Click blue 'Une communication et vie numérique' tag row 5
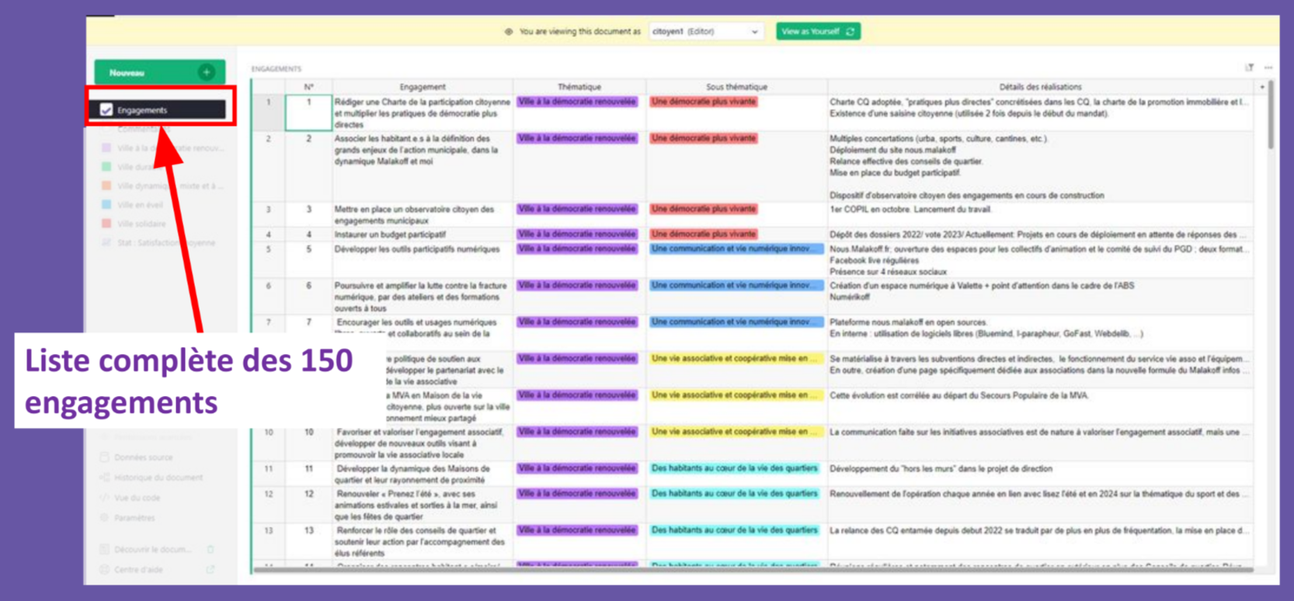 [736, 249]
